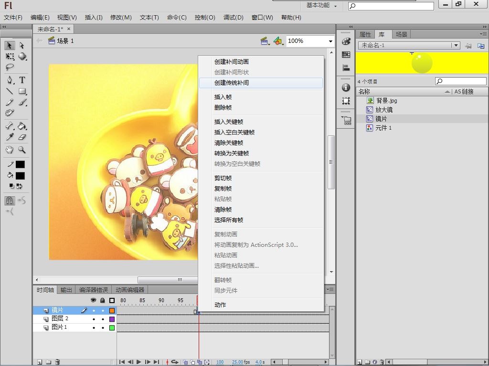
Task: Choose 创建传统补间 from context menu
Action: (x=261, y=83)
